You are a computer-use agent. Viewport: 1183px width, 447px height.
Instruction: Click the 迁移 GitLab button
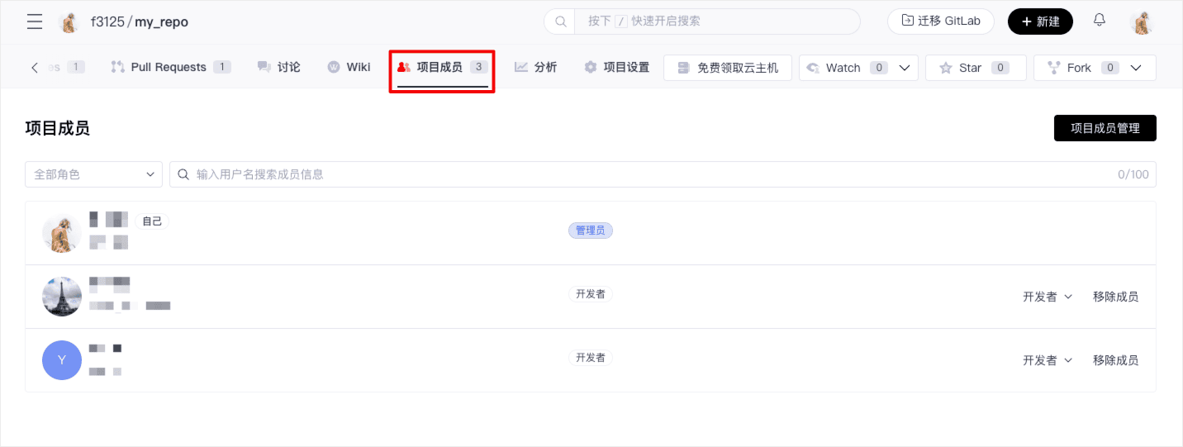[940, 21]
